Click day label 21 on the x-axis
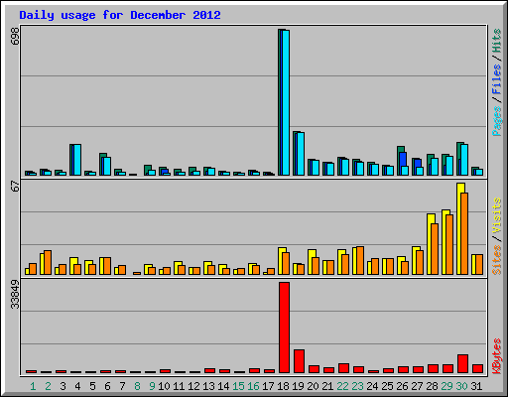 coord(327,386)
